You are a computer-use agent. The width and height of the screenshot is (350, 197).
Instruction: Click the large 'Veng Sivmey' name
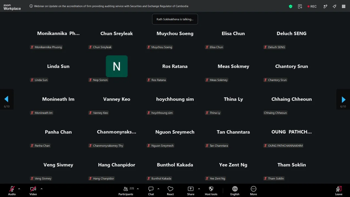click(58, 165)
